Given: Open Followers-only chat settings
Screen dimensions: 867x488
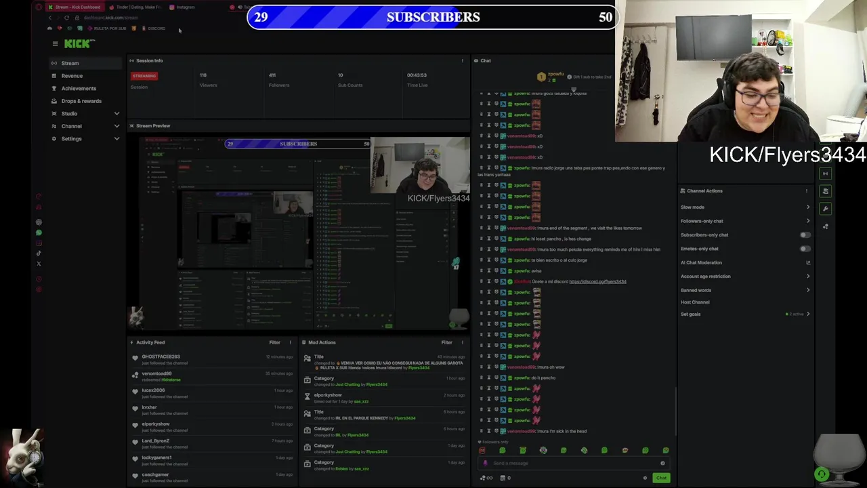Looking at the screenshot, I should point(745,221).
